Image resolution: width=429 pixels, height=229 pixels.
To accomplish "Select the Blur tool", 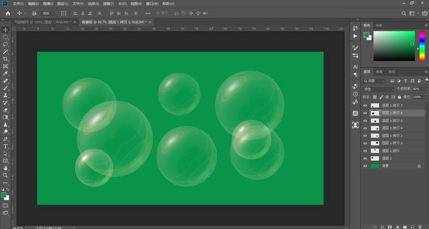I will click(5, 125).
